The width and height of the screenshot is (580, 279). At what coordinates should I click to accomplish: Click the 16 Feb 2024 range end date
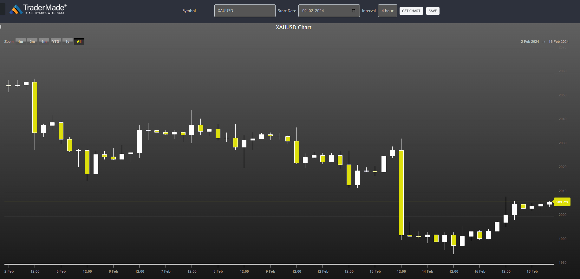[558, 42]
